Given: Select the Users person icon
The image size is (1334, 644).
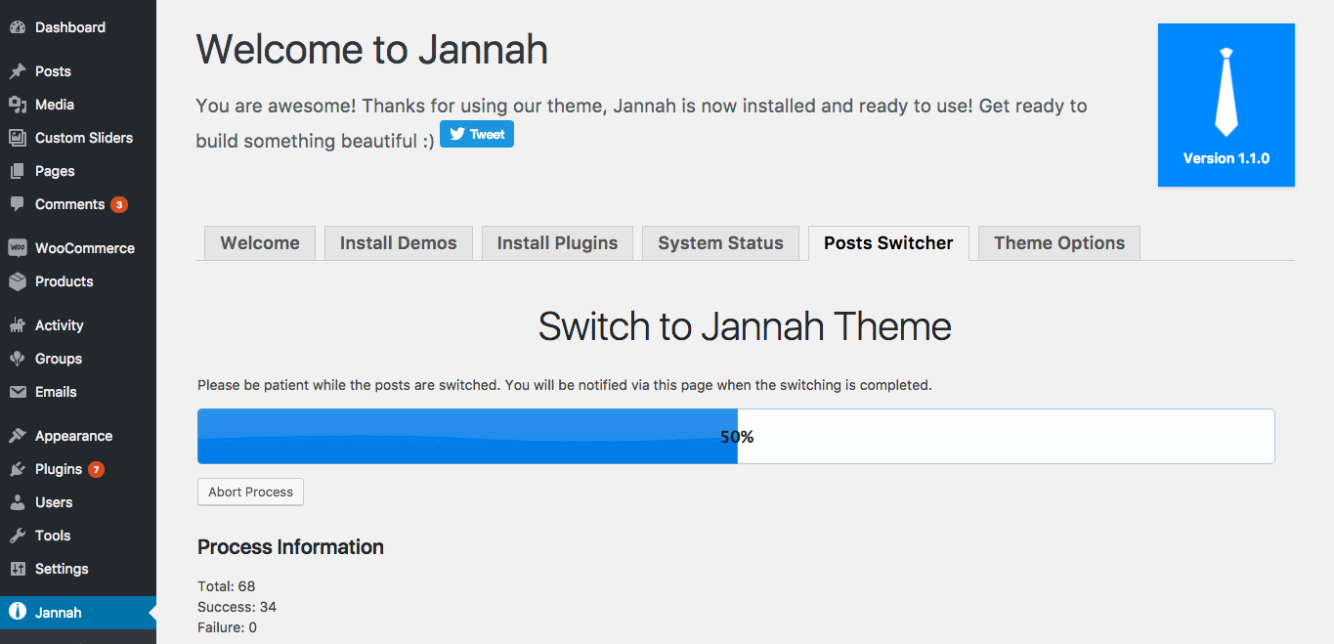Looking at the screenshot, I should click(x=18, y=502).
